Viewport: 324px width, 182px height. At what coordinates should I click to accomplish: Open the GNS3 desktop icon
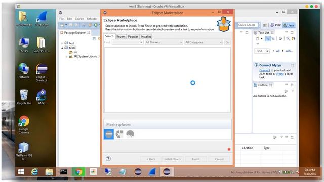(42, 97)
